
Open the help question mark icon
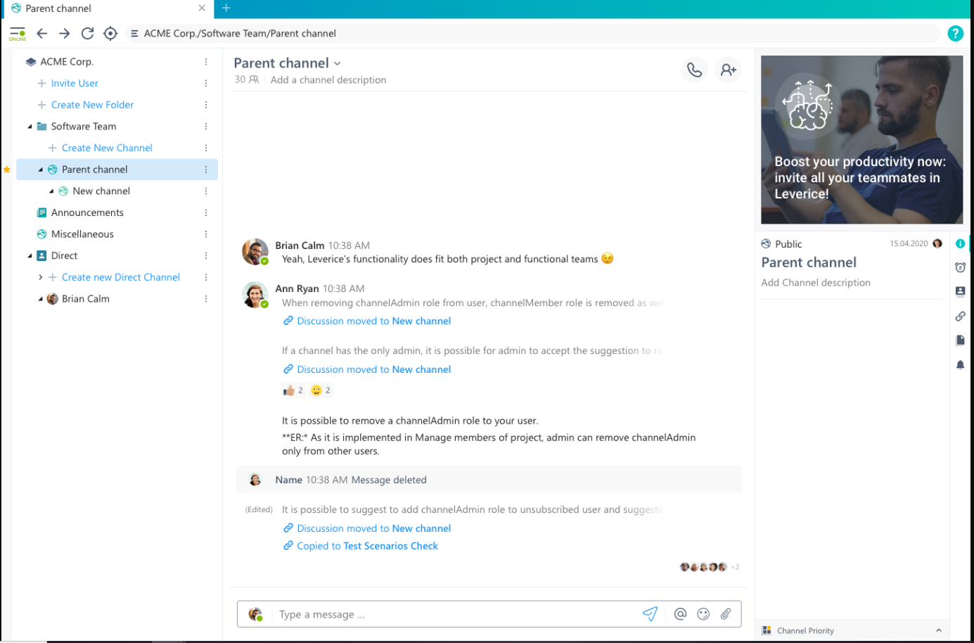coord(955,33)
